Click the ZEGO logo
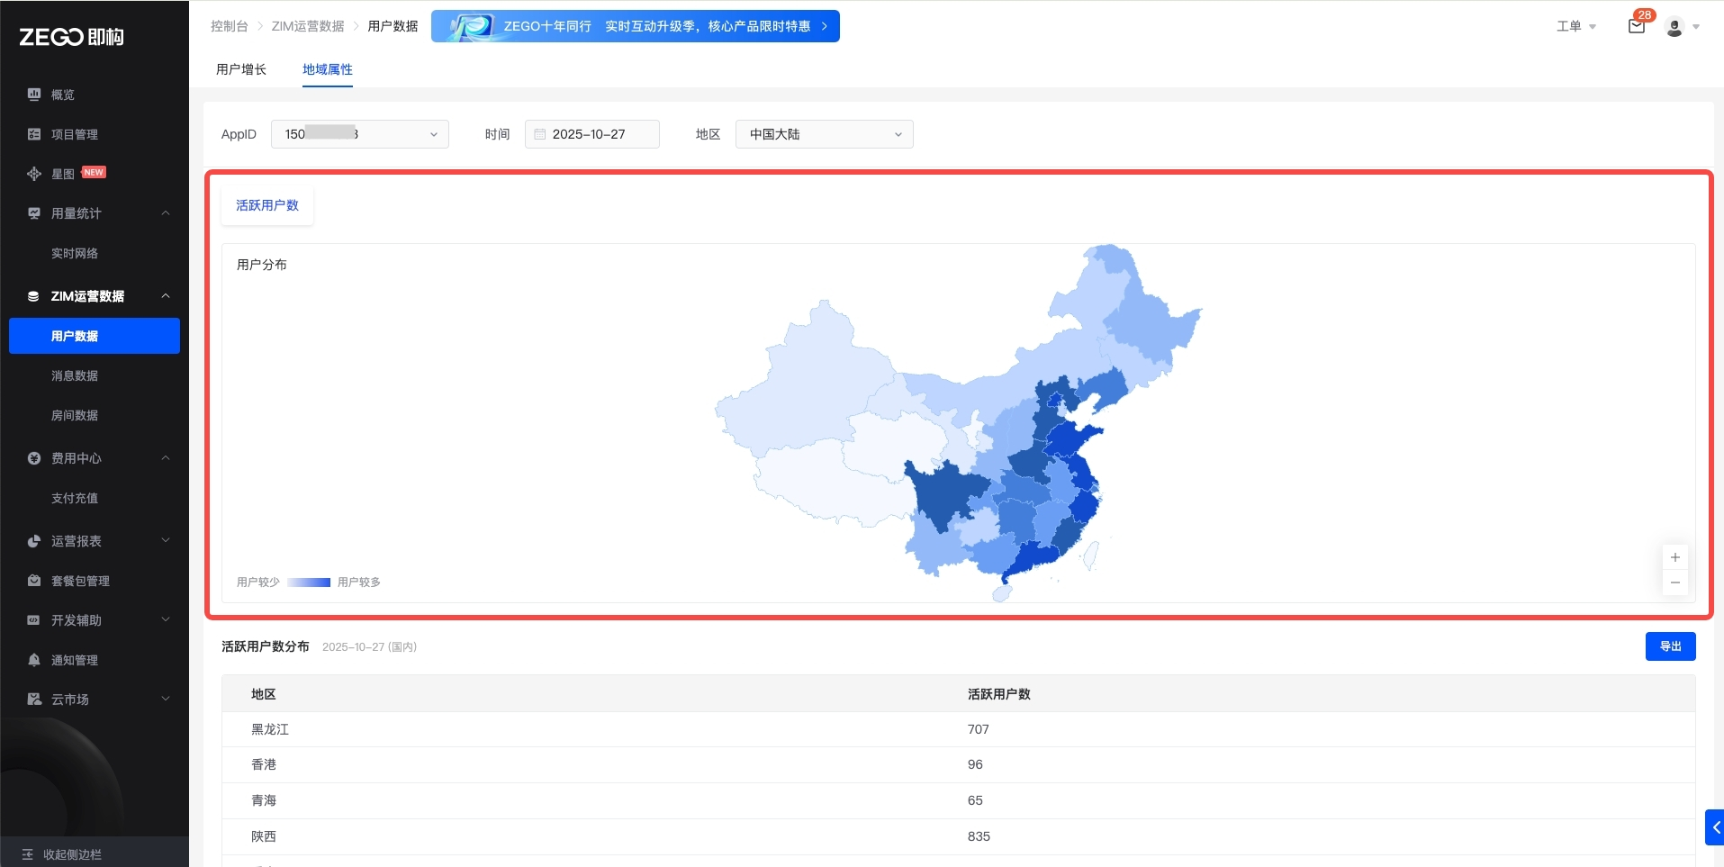 (x=72, y=37)
